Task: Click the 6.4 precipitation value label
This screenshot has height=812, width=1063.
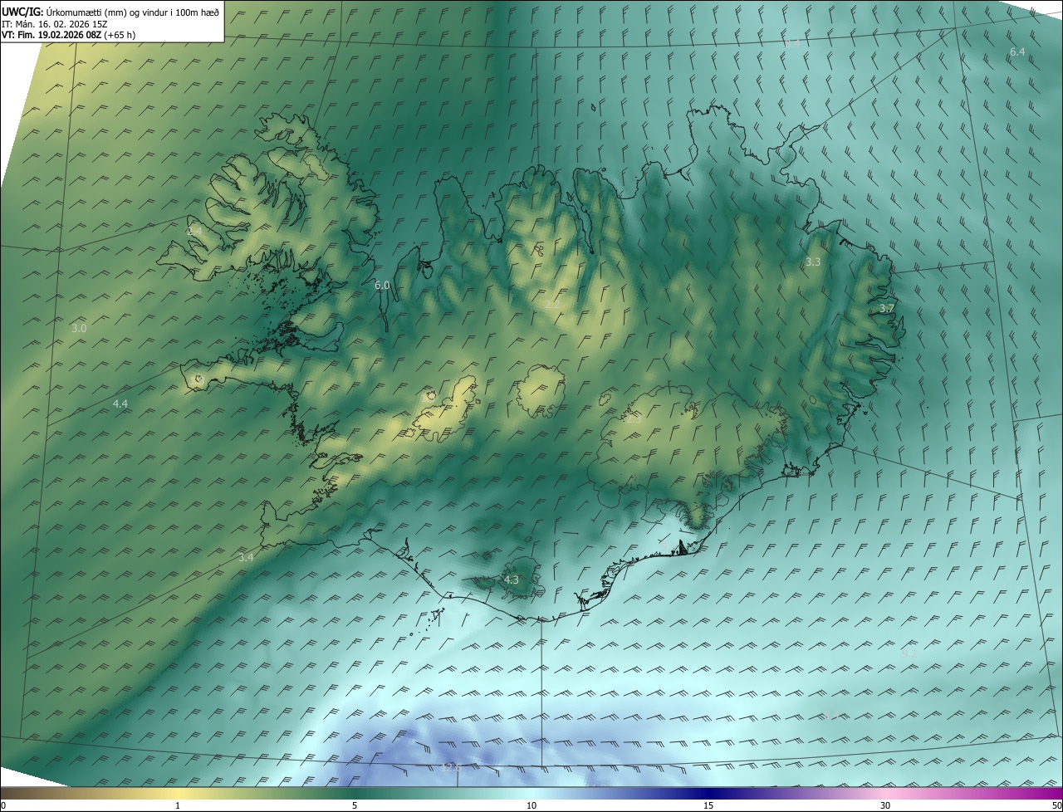Action: (x=1017, y=51)
